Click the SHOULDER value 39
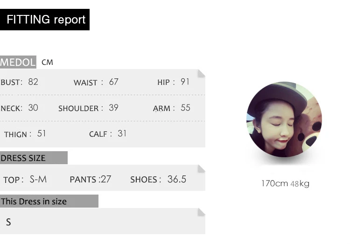 pyautogui.click(x=113, y=108)
